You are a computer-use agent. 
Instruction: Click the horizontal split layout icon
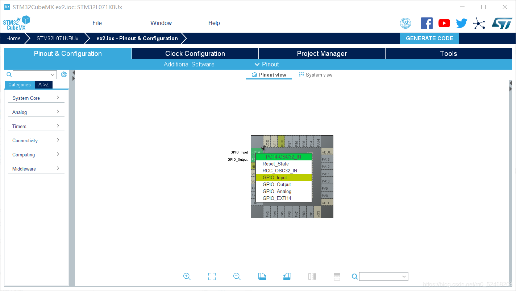click(337, 276)
